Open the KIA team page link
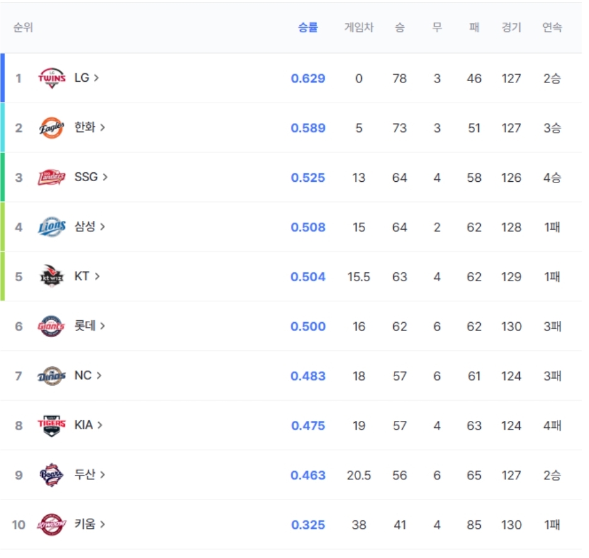Screen dimensions: 589x558 point(88,425)
